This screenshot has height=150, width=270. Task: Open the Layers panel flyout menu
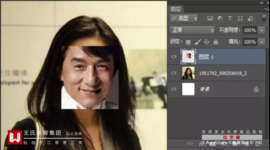click(267, 9)
